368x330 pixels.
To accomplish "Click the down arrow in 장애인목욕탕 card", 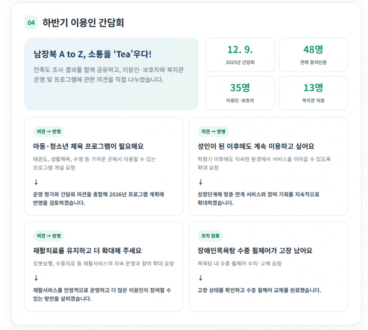I will 201,278.
